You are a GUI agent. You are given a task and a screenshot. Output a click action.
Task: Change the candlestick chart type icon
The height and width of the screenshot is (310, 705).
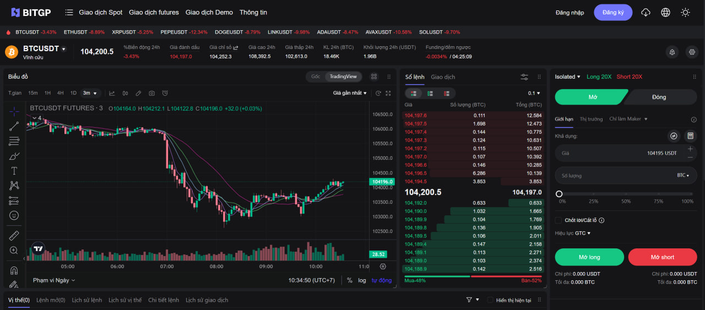[125, 93]
